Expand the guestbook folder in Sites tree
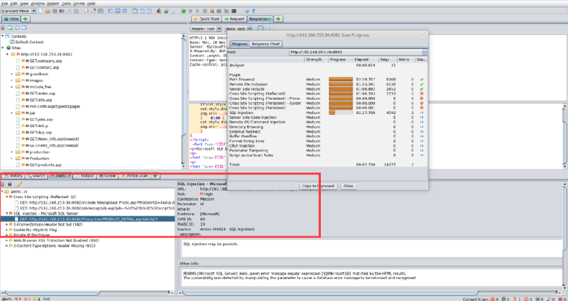Image resolution: width=568 pixels, height=301 pixels. point(12,73)
